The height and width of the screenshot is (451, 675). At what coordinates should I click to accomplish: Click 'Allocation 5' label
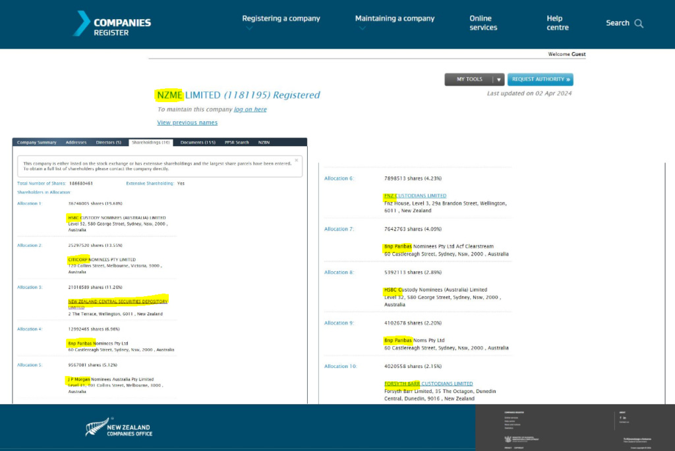[x=30, y=365]
